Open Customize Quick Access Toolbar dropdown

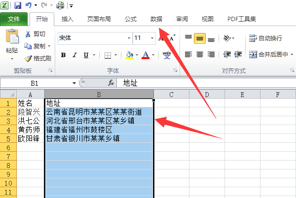tap(71, 6)
